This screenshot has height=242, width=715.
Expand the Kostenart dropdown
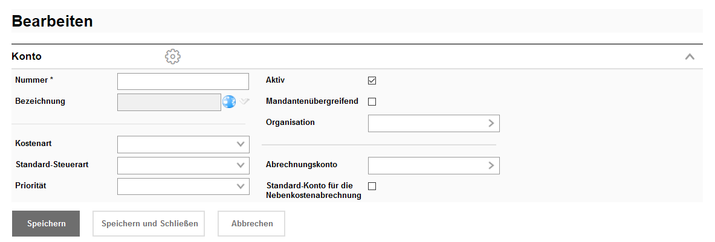[x=240, y=144]
